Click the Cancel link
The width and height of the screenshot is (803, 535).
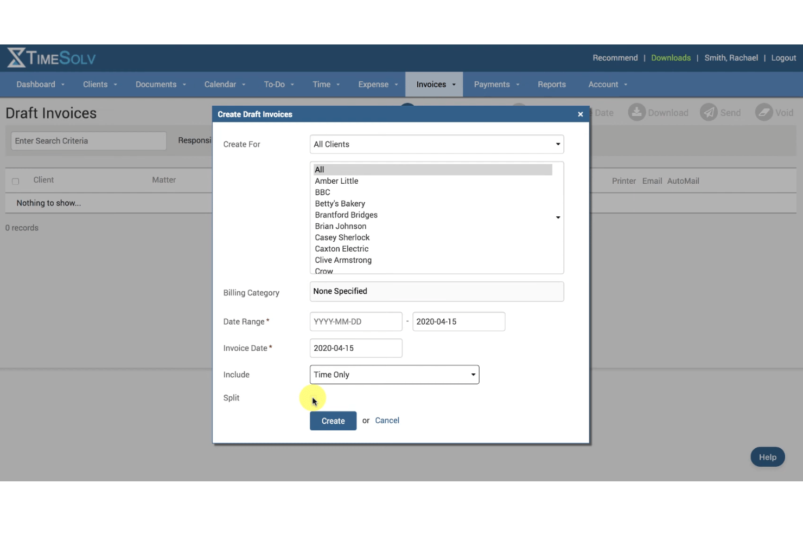tap(387, 421)
